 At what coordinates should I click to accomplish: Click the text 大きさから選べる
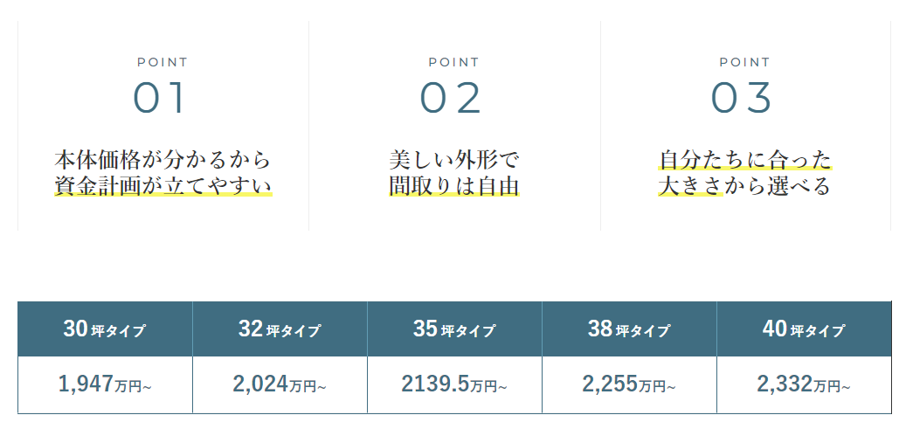click(744, 186)
